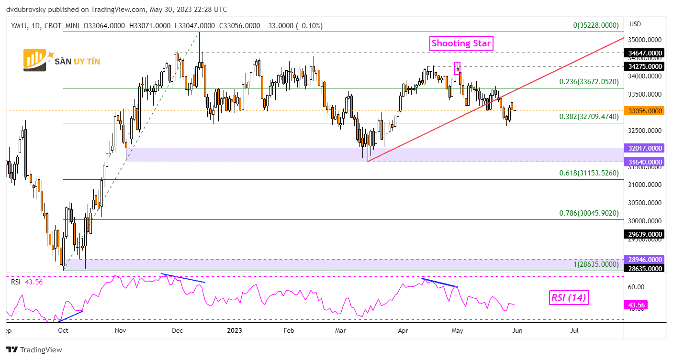
Task: Click the Fibonacci 0.786(30045.9020) level label
Action: click(x=589, y=213)
